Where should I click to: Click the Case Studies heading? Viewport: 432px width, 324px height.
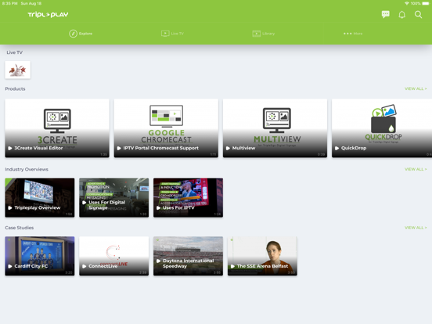point(20,228)
